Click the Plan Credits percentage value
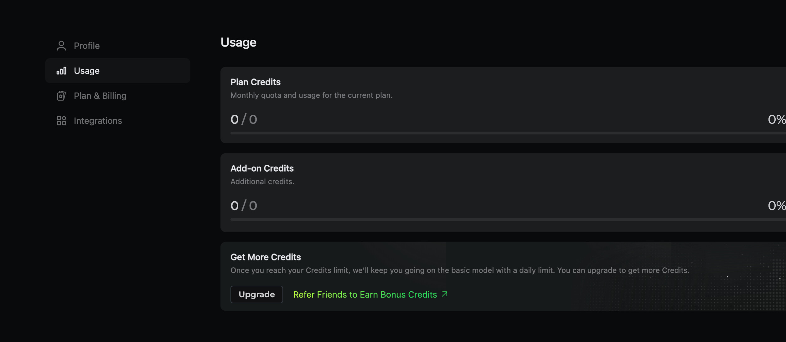The height and width of the screenshot is (342, 786). [776, 119]
